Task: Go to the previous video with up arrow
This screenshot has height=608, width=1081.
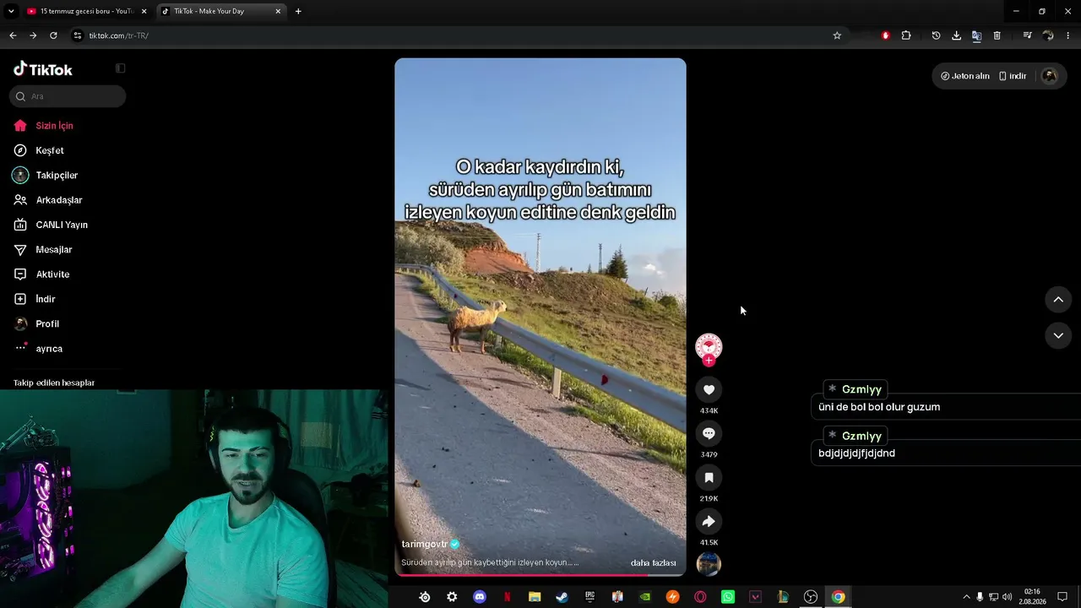Action: pyautogui.click(x=1058, y=300)
